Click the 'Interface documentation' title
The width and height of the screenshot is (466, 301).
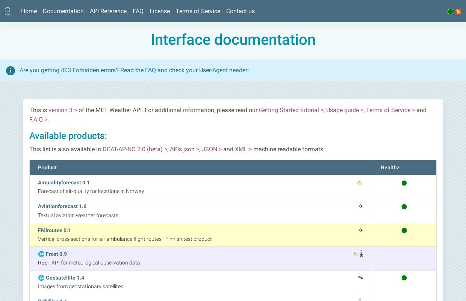233,40
